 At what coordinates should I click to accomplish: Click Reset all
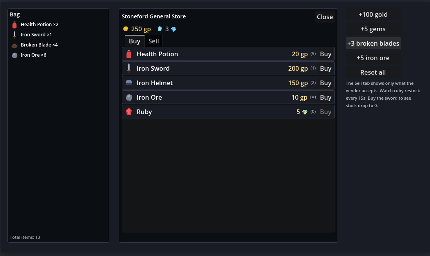tap(373, 72)
